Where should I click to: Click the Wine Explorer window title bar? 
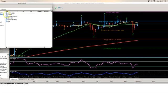point(22,3)
